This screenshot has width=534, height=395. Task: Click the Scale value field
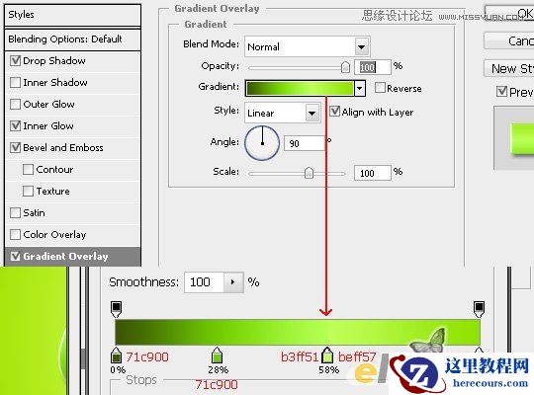372,173
